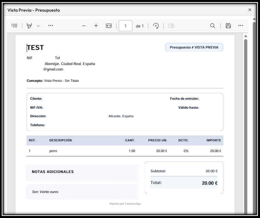The image size is (260, 218).
Task: Open the table of contents panel
Action: pos(14,26)
